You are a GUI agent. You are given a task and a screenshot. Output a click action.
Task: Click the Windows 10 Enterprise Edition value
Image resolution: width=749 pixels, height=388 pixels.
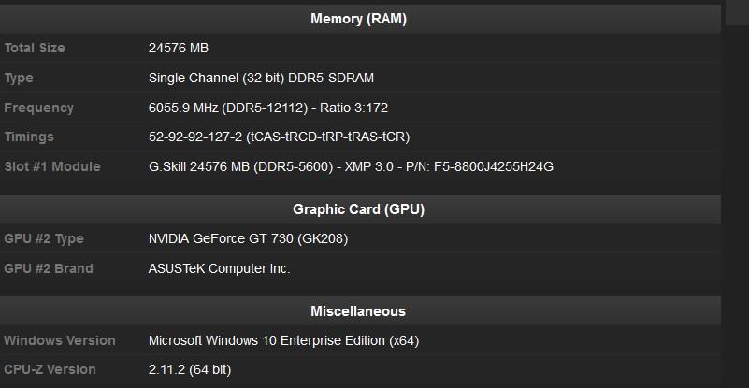click(x=283, y=340)
